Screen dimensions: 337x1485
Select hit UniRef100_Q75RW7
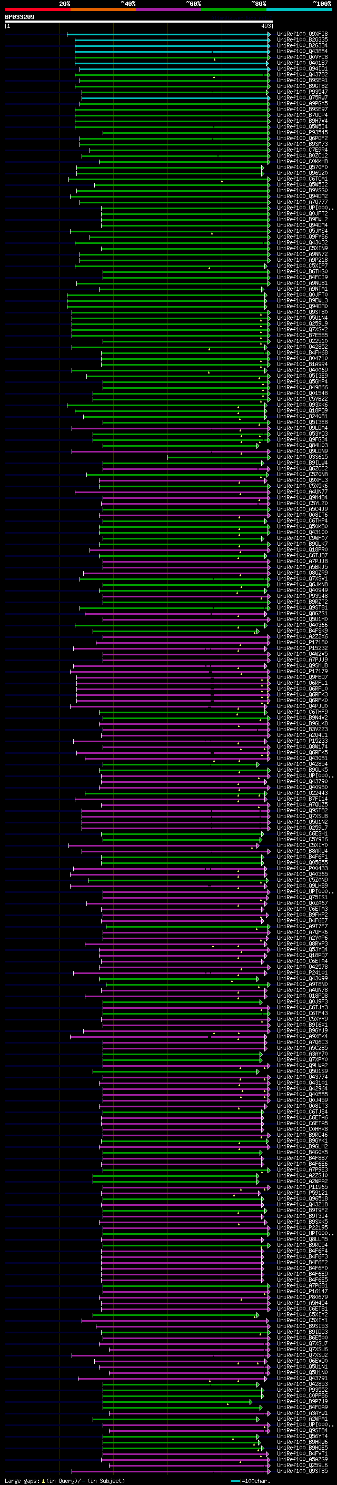[x=302, y=97]
